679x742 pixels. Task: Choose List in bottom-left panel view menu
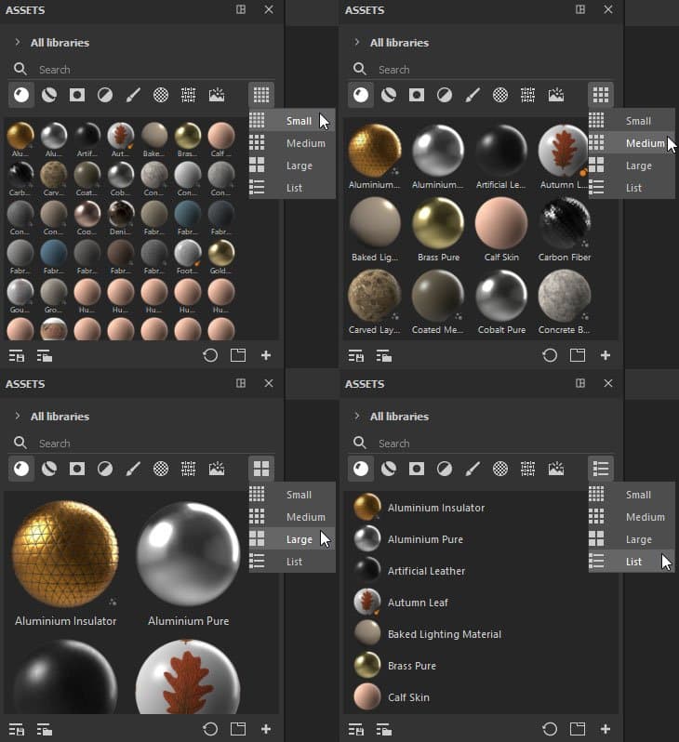click(292, 562)
